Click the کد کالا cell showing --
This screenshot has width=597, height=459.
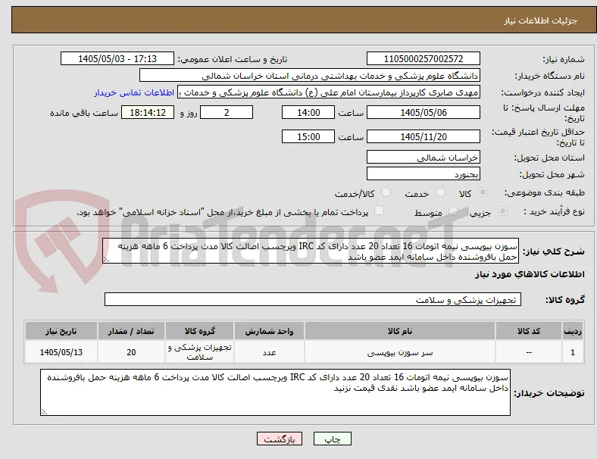529,352
